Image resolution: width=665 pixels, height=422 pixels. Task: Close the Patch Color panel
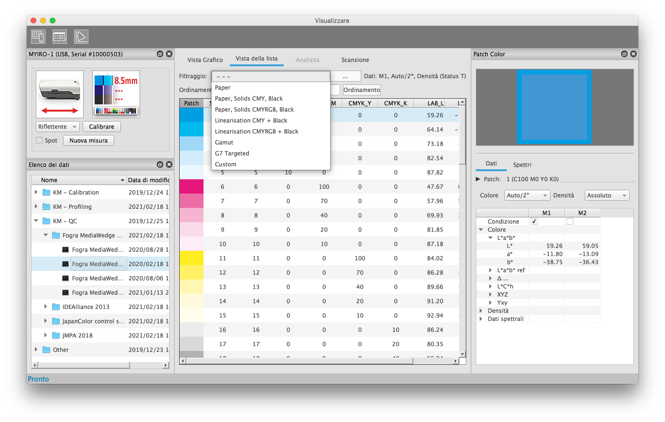pyautogui.click(x=633, y=54)
